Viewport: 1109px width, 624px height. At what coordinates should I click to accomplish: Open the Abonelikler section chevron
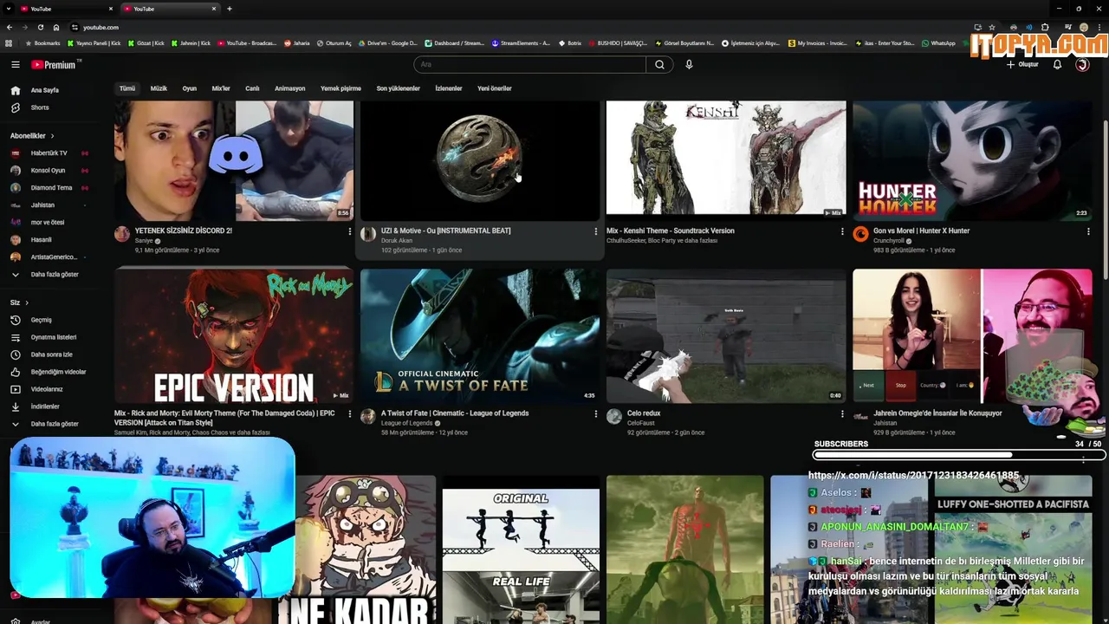[x=52, y=136]
